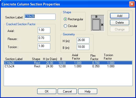Click the 24.00 height in C12x24 row

(x=50, y=66)
